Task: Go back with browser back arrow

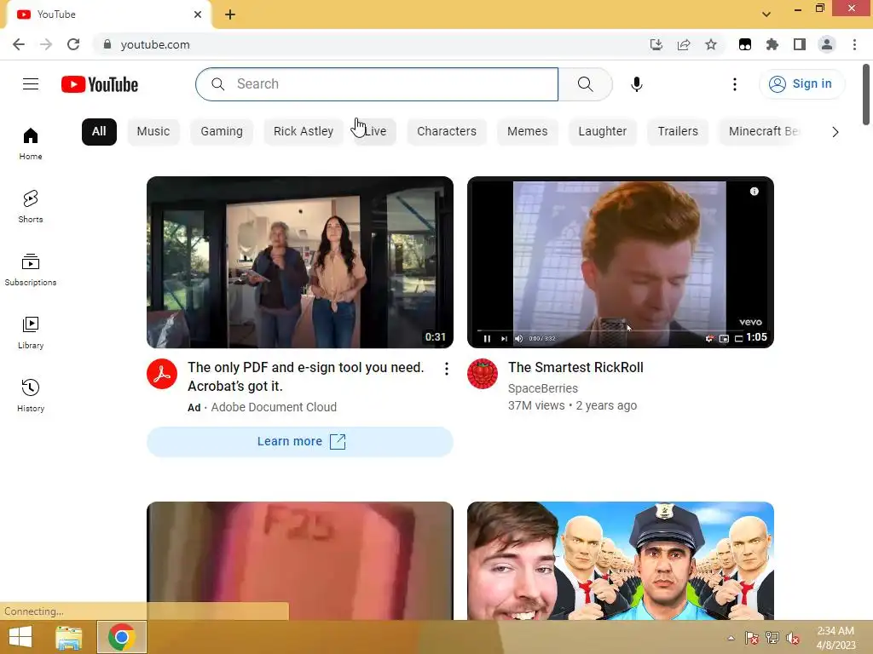Action: pos(19,44)
